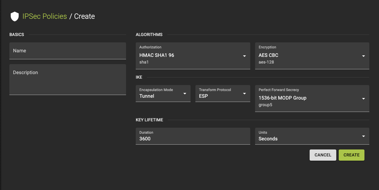
Task: Open the Authorization dropdown
Action: click(x=193, y=56)
